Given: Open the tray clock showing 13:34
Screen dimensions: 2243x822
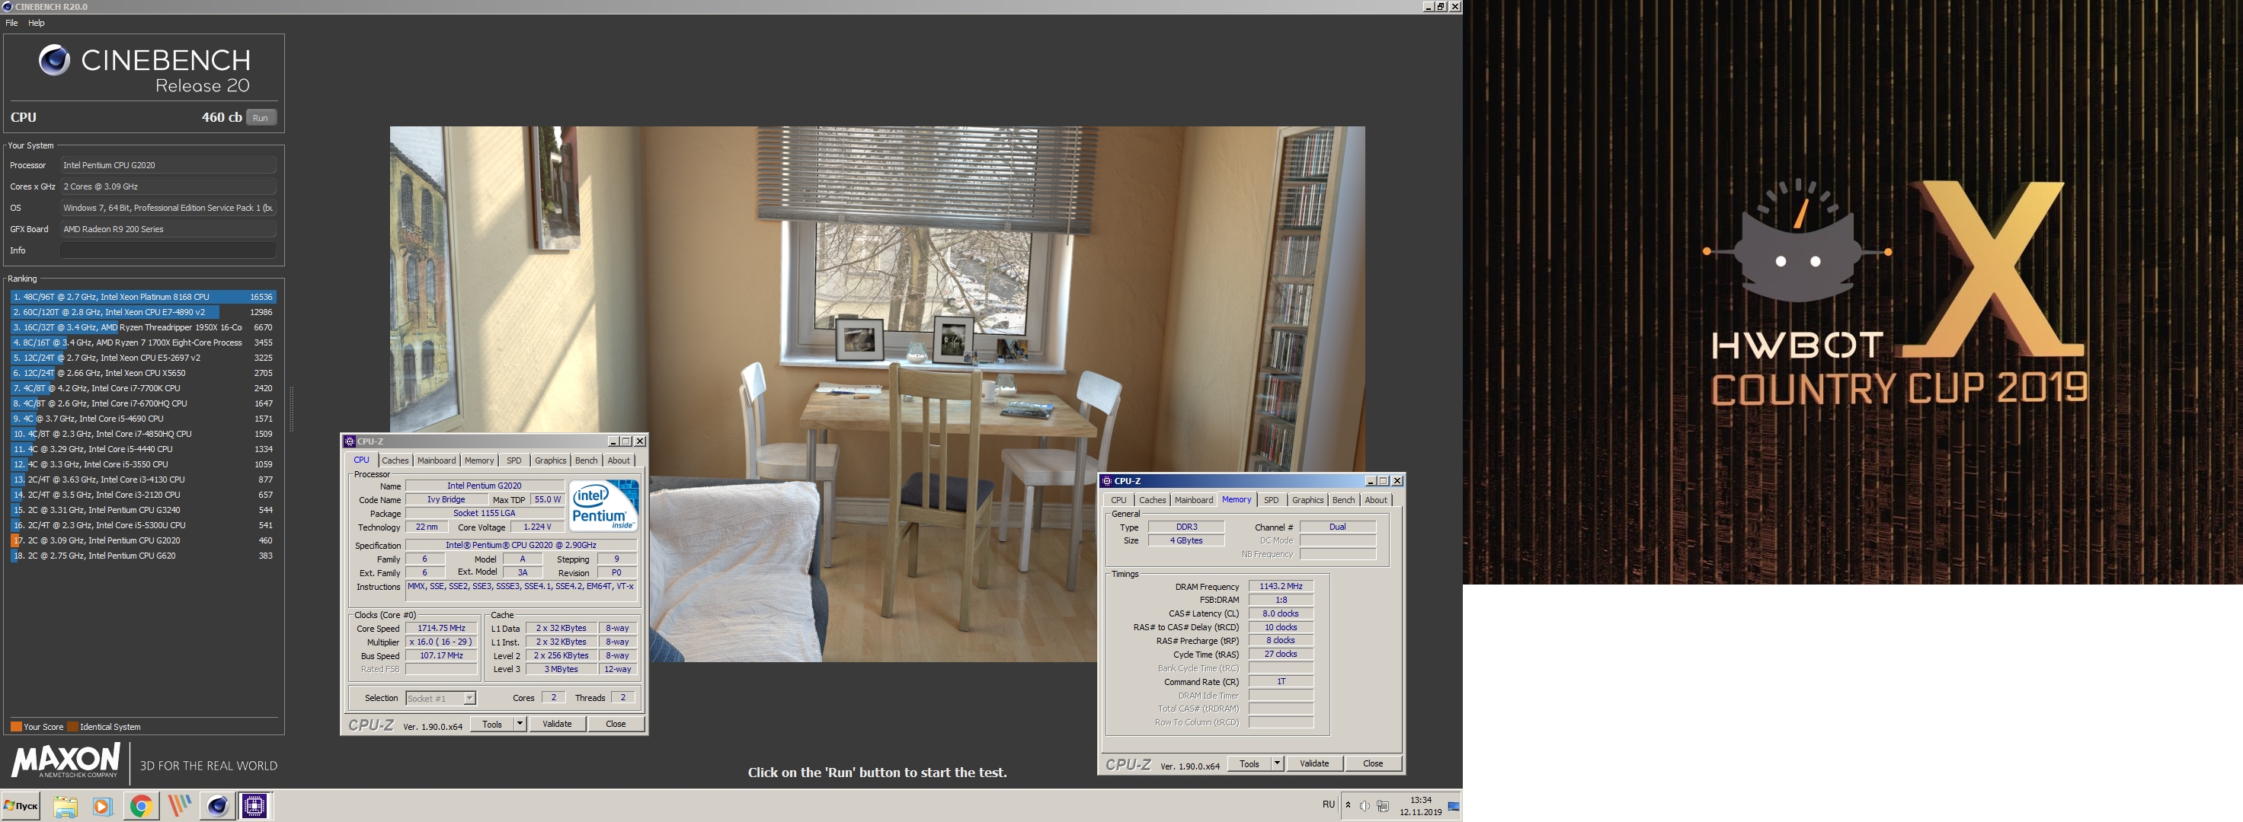Looking at the screenshot, I should point(1420,805).
